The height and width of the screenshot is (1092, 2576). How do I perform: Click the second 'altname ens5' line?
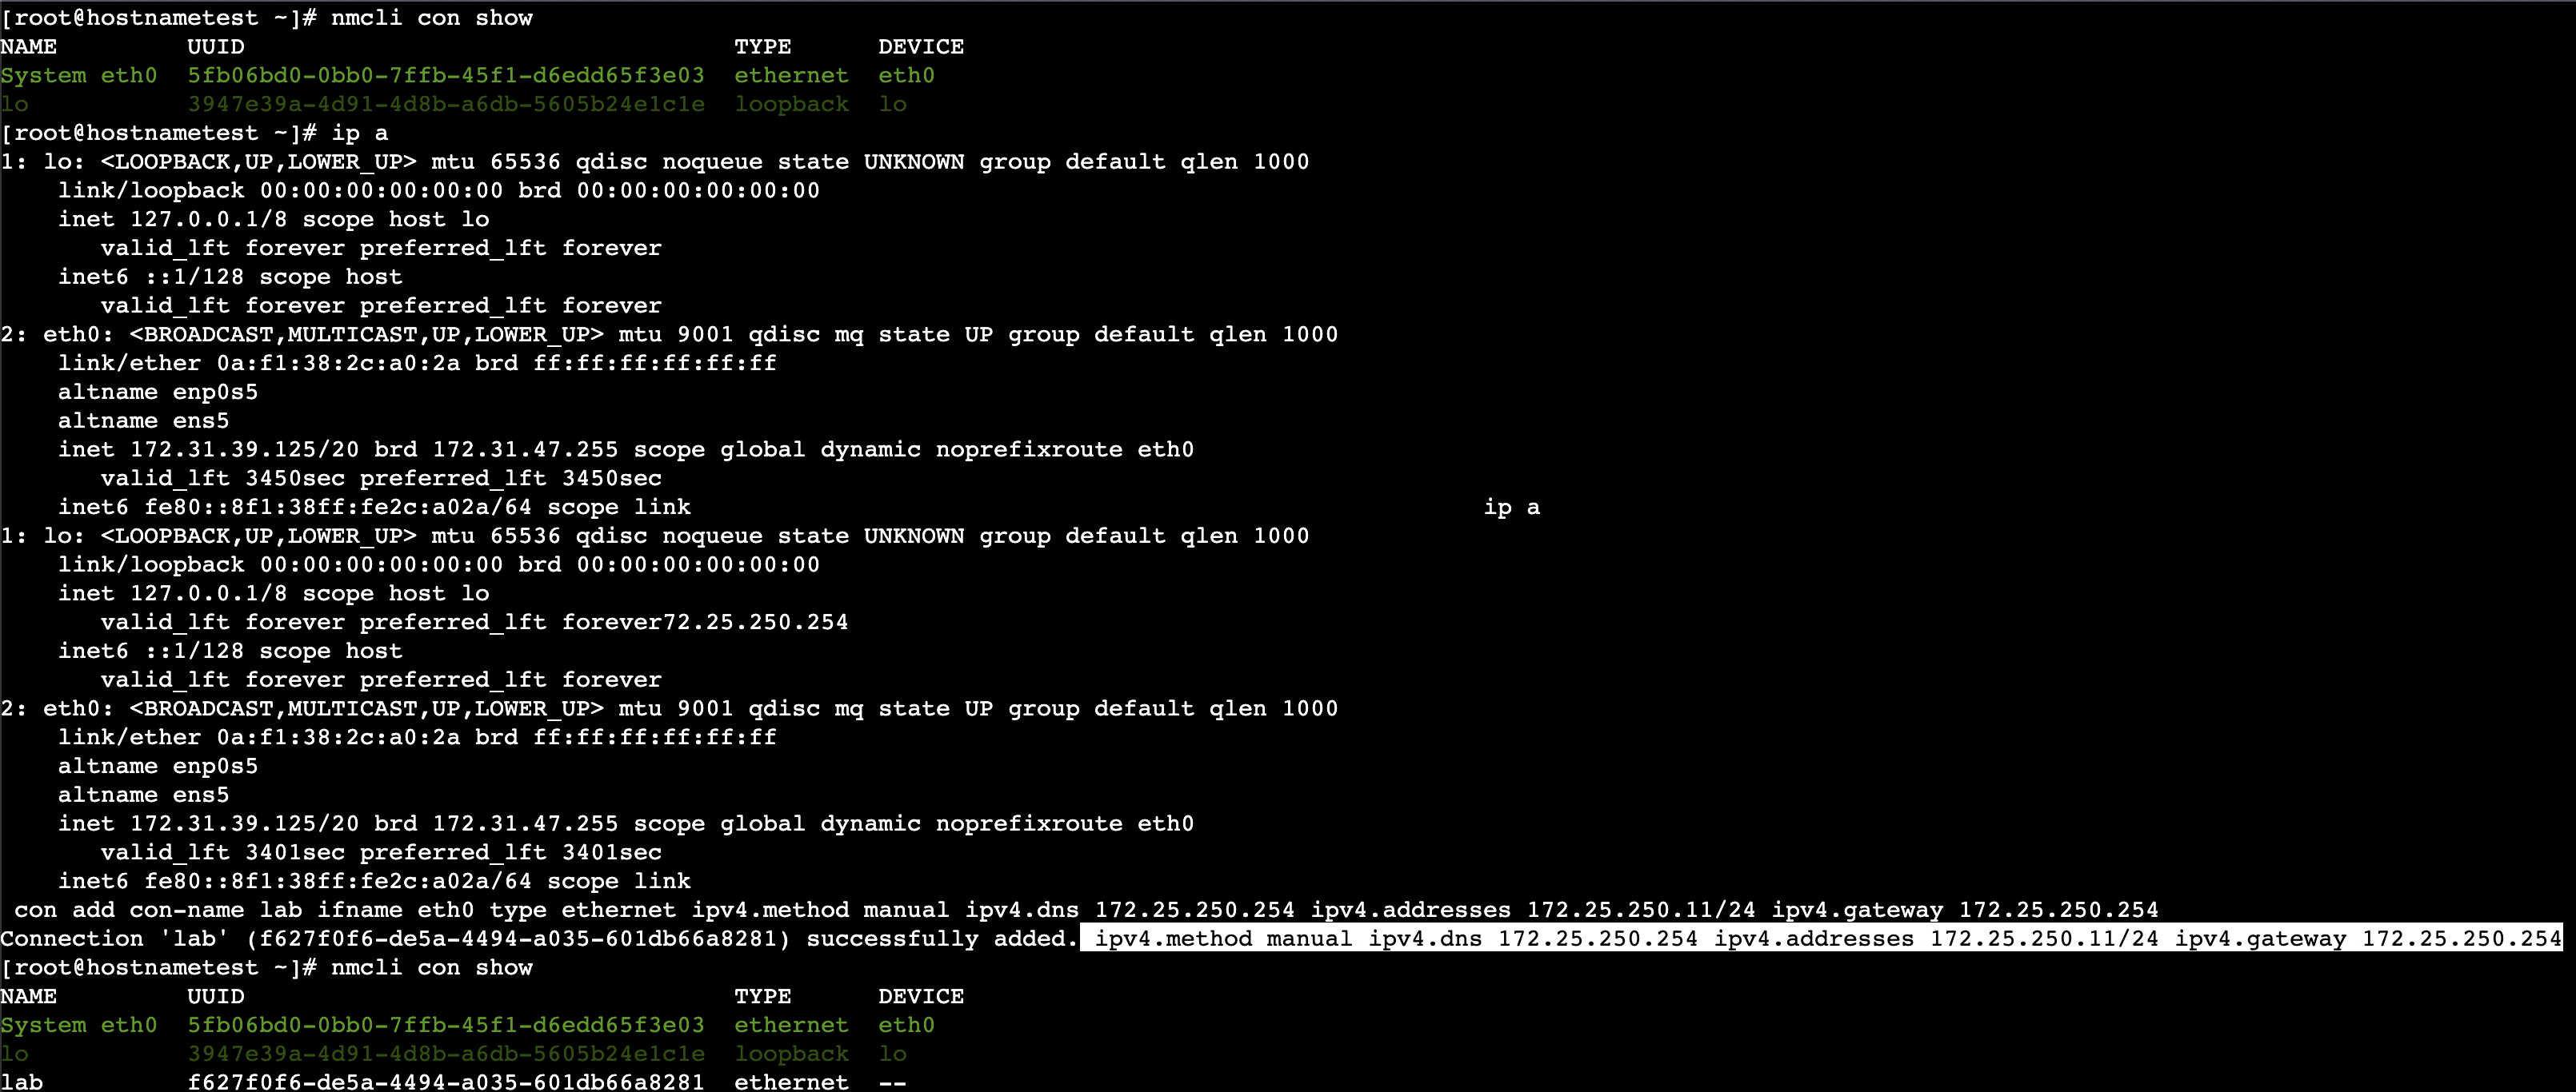click(x=143, y=795)
